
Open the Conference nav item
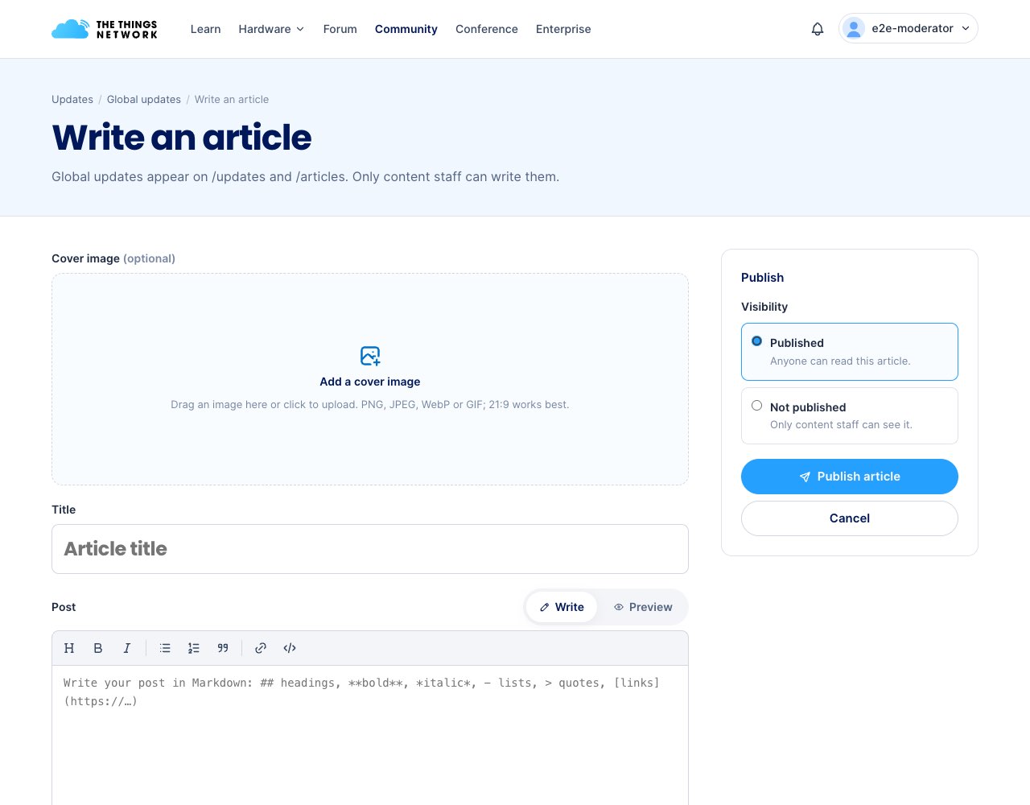tap(487, 29)
